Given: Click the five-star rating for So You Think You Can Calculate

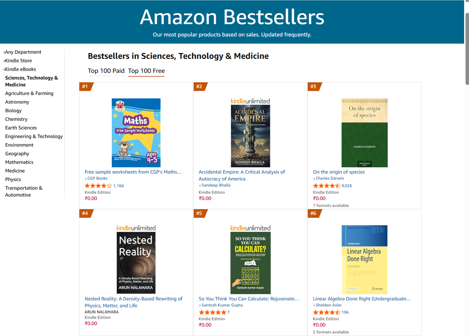Looking at the screenshot, I should [x=212, y=312].
